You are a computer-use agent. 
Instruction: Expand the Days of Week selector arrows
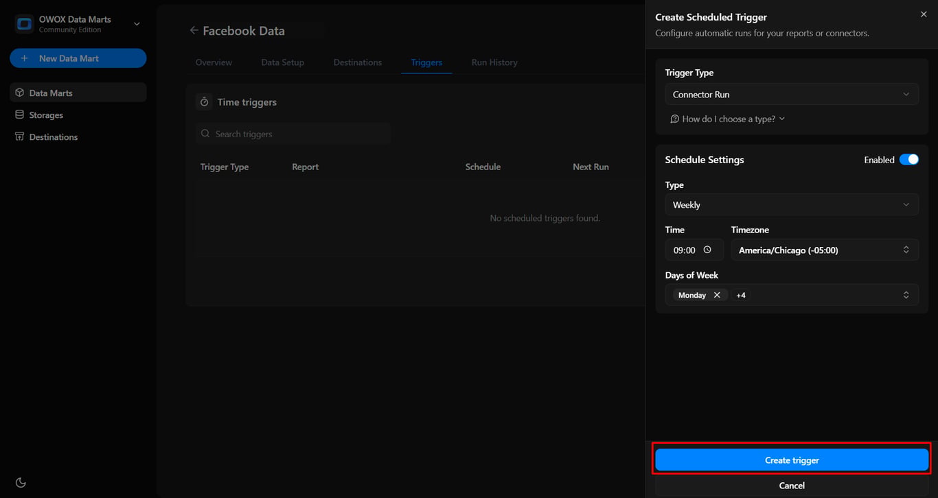906,295
